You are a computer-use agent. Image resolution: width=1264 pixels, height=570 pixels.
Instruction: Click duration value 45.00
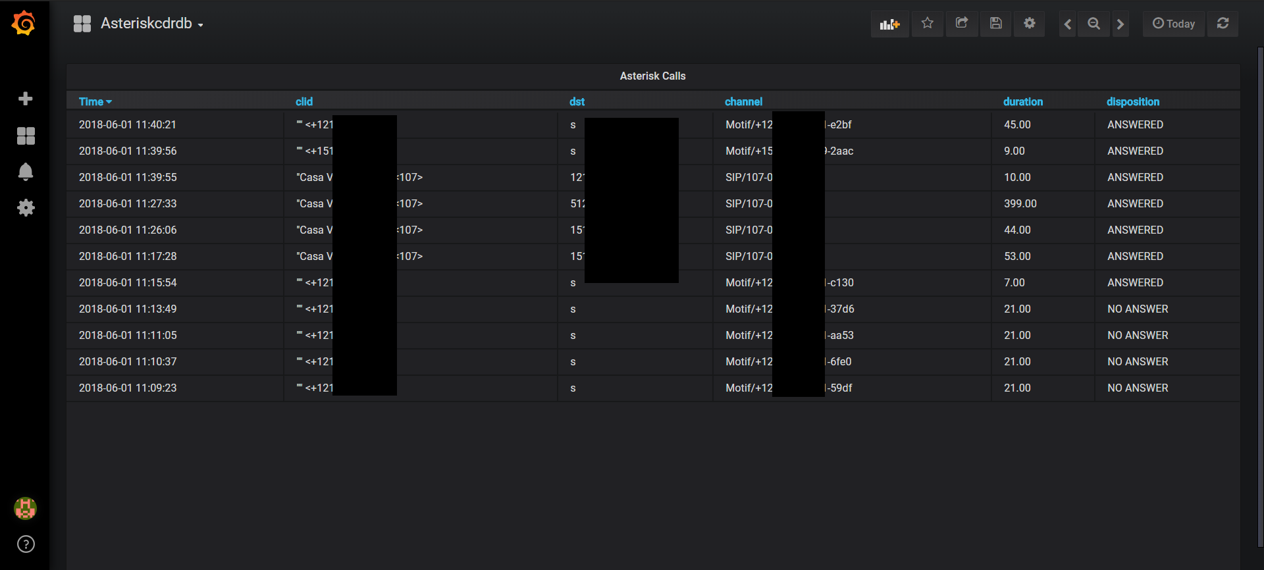coord(1017,125)
